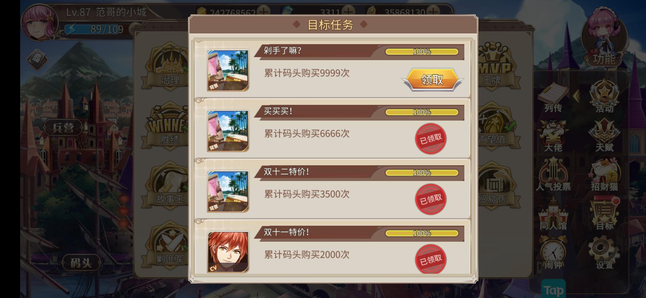646x298 pixels.
Task: Tap the 码头 dock label
Action: click(81, 263)
